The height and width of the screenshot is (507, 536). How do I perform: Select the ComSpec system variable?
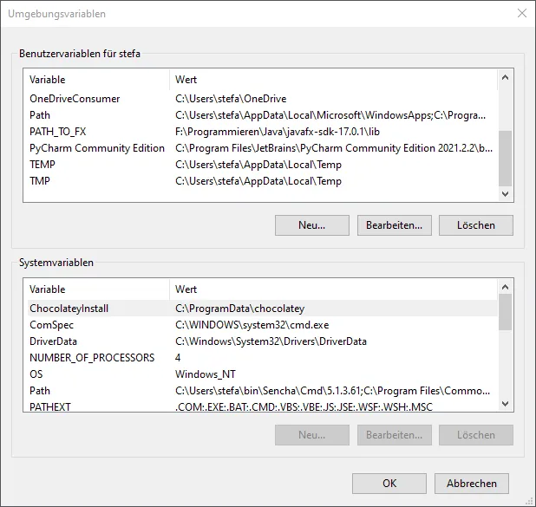[x=50, y=325]
